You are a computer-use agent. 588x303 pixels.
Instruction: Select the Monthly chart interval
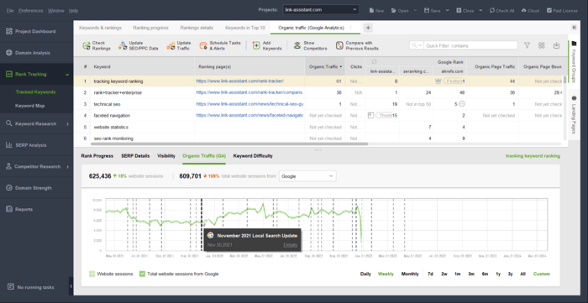410,274
